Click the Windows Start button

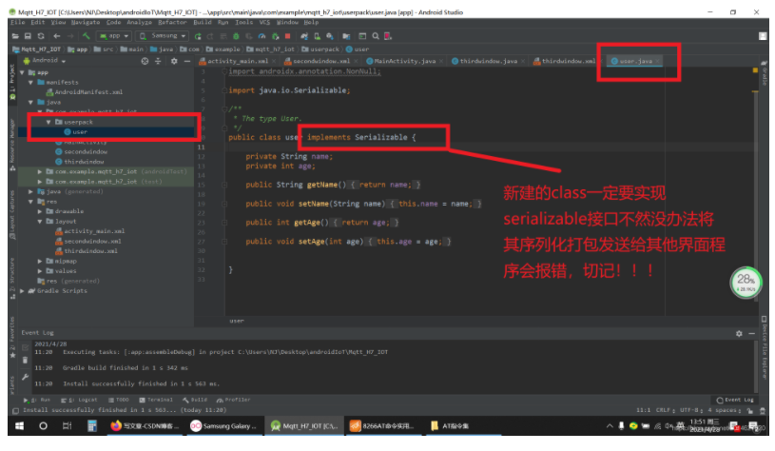tap(19, 425)
